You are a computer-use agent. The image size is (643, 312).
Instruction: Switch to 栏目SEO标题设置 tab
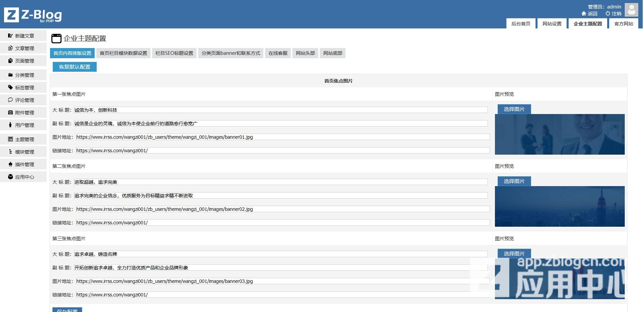pyautogui.click(x=174, y=53)
